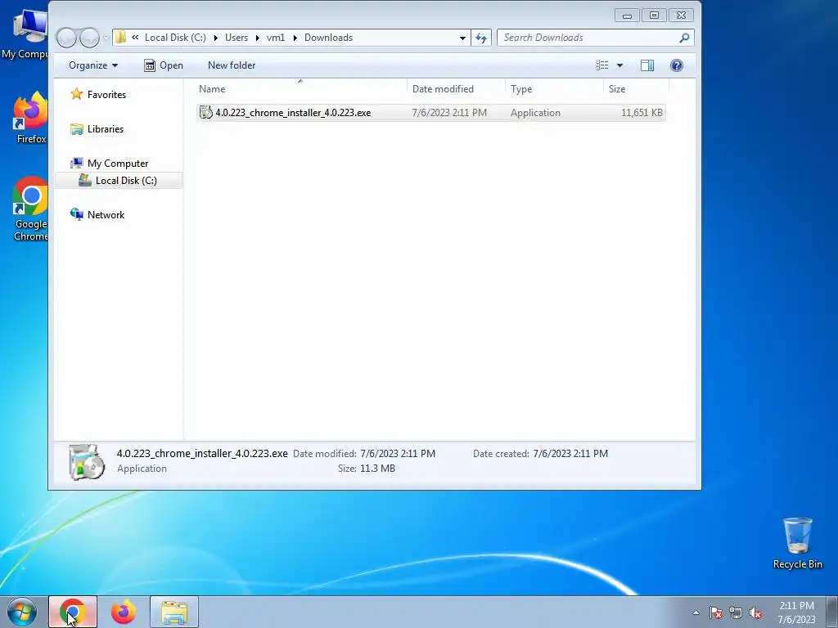Image resolution: width=838 pixels, height=628 pixels.
Task: Click the Help question mark icon
Action: (677, 65)
